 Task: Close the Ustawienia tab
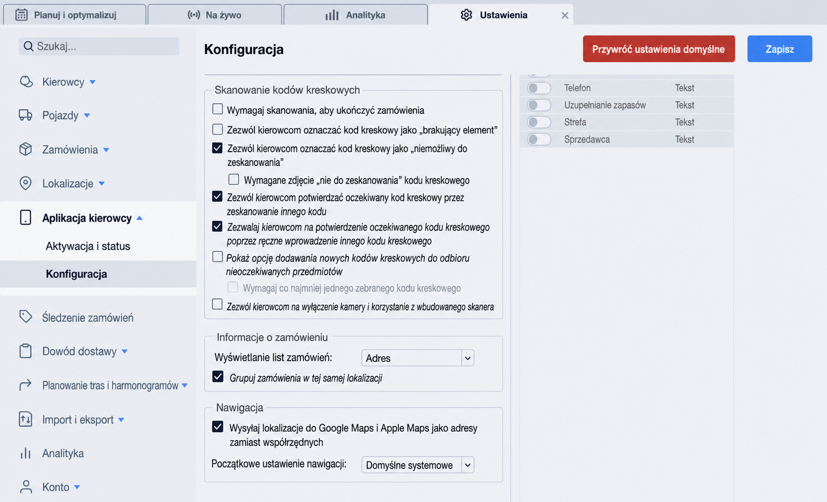pyautogui.click(x=565, y=15)
